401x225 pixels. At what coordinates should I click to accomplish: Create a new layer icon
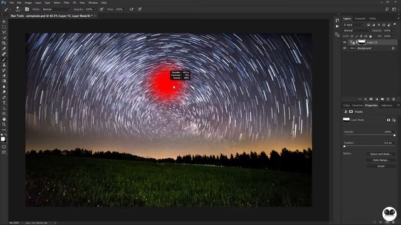pyautogui.click(x=388, y=99)
